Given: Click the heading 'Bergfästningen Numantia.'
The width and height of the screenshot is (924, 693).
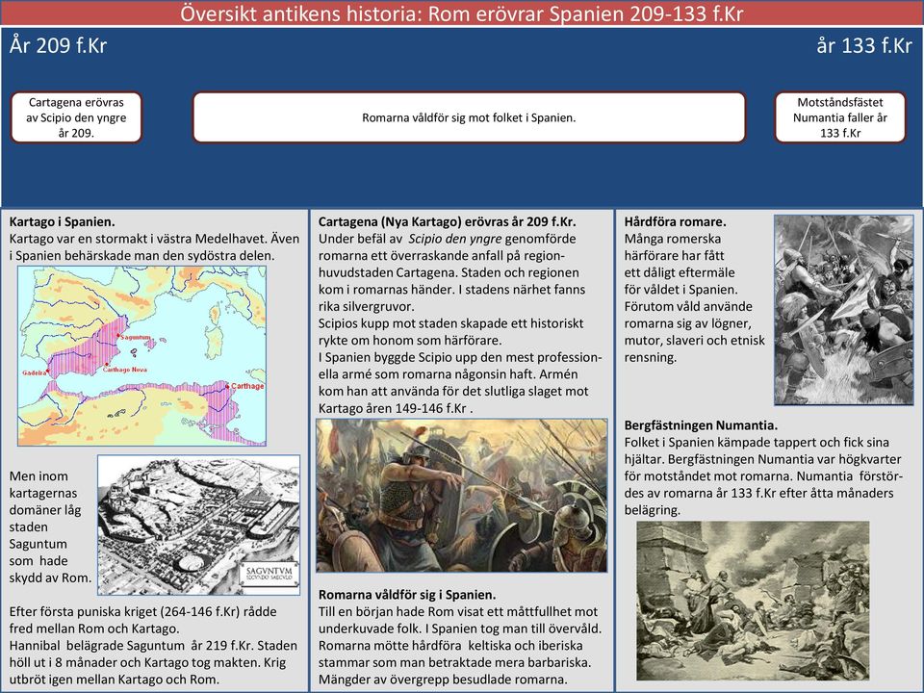Looking at the screenshot, I should [701, 425].
